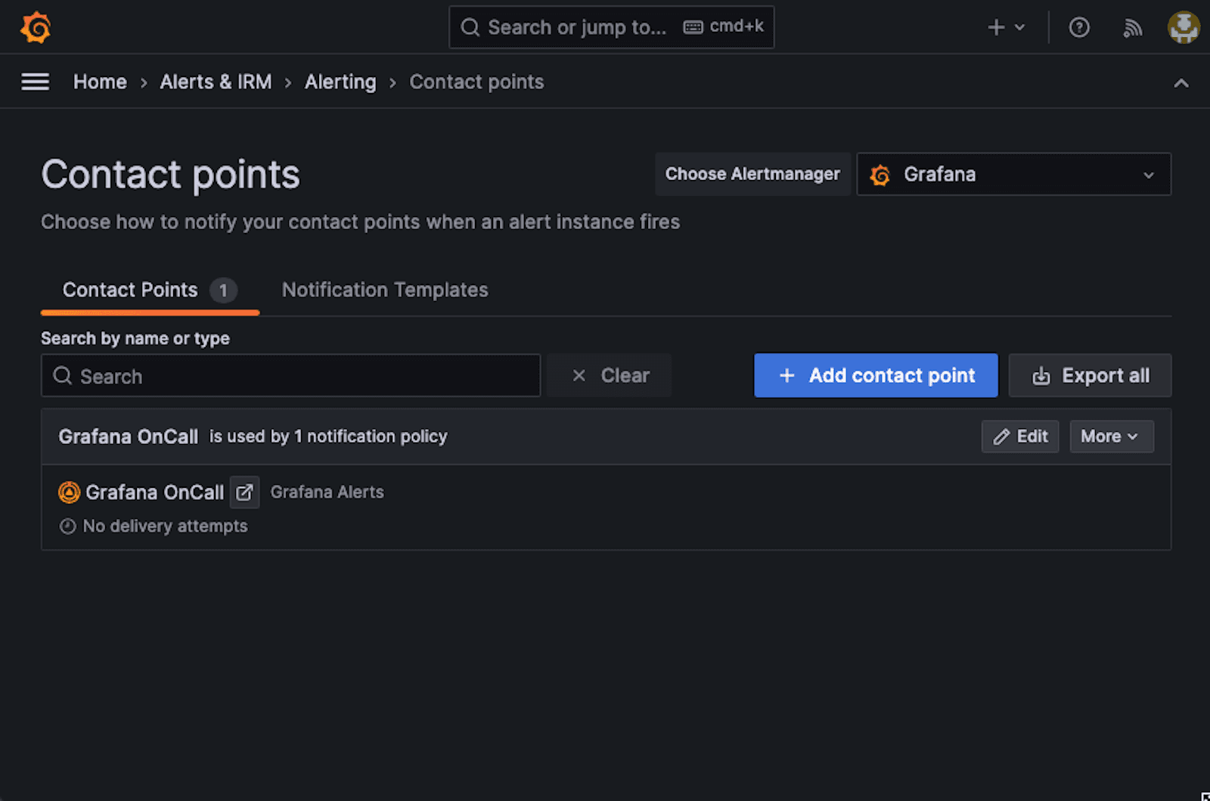Open the news feed RSS icon
The width and height of the screenshot is (1210, 801).
click(x=1132, y=27)
